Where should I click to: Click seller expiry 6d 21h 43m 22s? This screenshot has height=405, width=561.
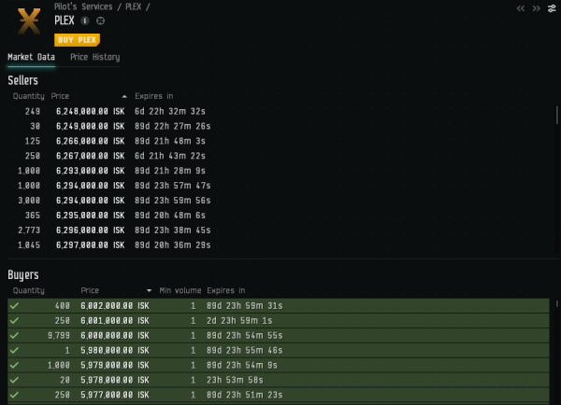tap(170, 156)
